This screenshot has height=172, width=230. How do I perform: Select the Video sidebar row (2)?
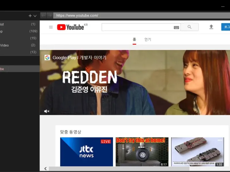click(x=20, y=45)
